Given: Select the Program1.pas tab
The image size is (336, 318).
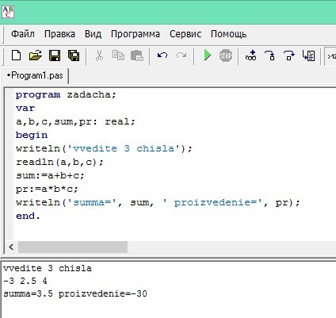Looking at the screenshot, I should tap(35, 76).
